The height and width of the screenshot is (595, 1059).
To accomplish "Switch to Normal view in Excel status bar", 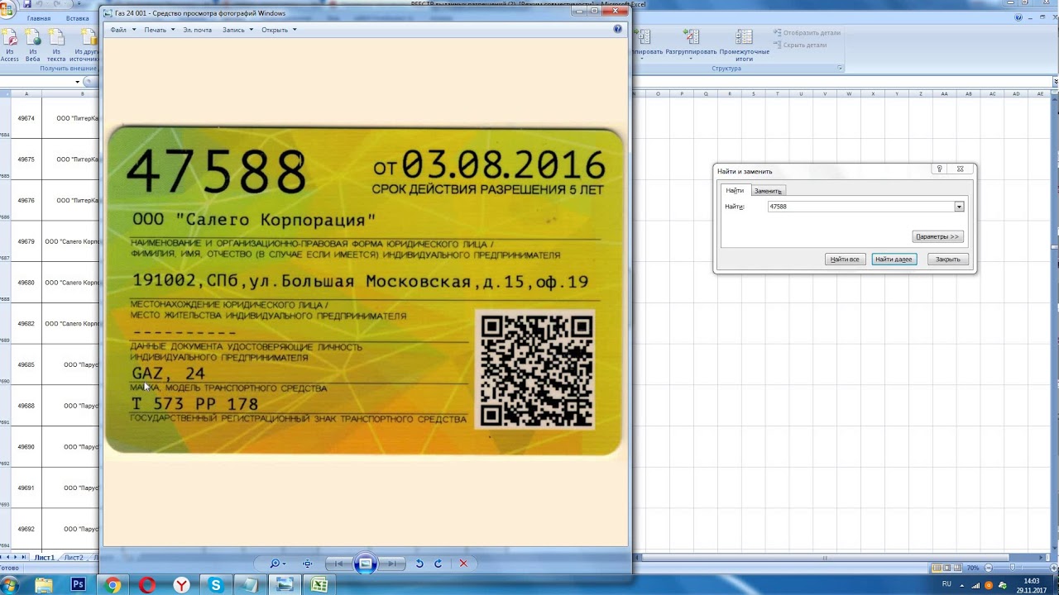I will click(937, 568).
